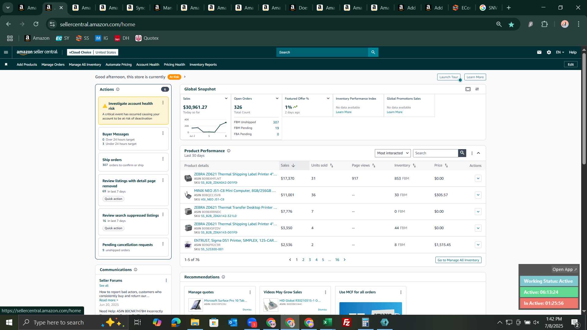
Task: Open the Most interacted dropdown
Action: [393, 153]
